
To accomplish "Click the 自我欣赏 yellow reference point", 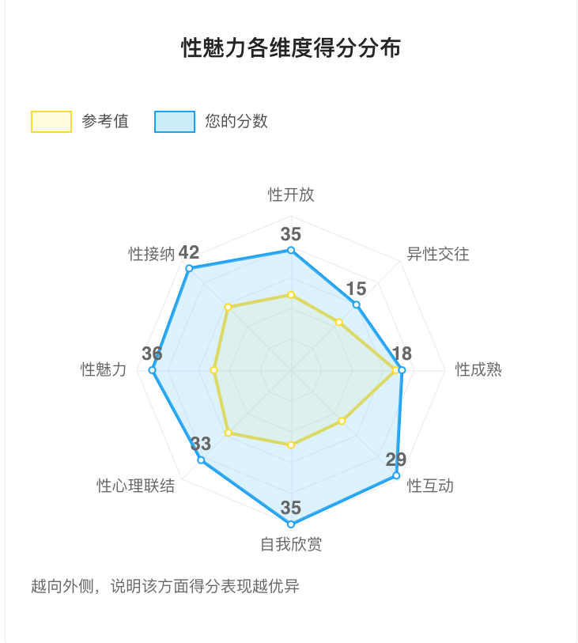I will 291,445.
